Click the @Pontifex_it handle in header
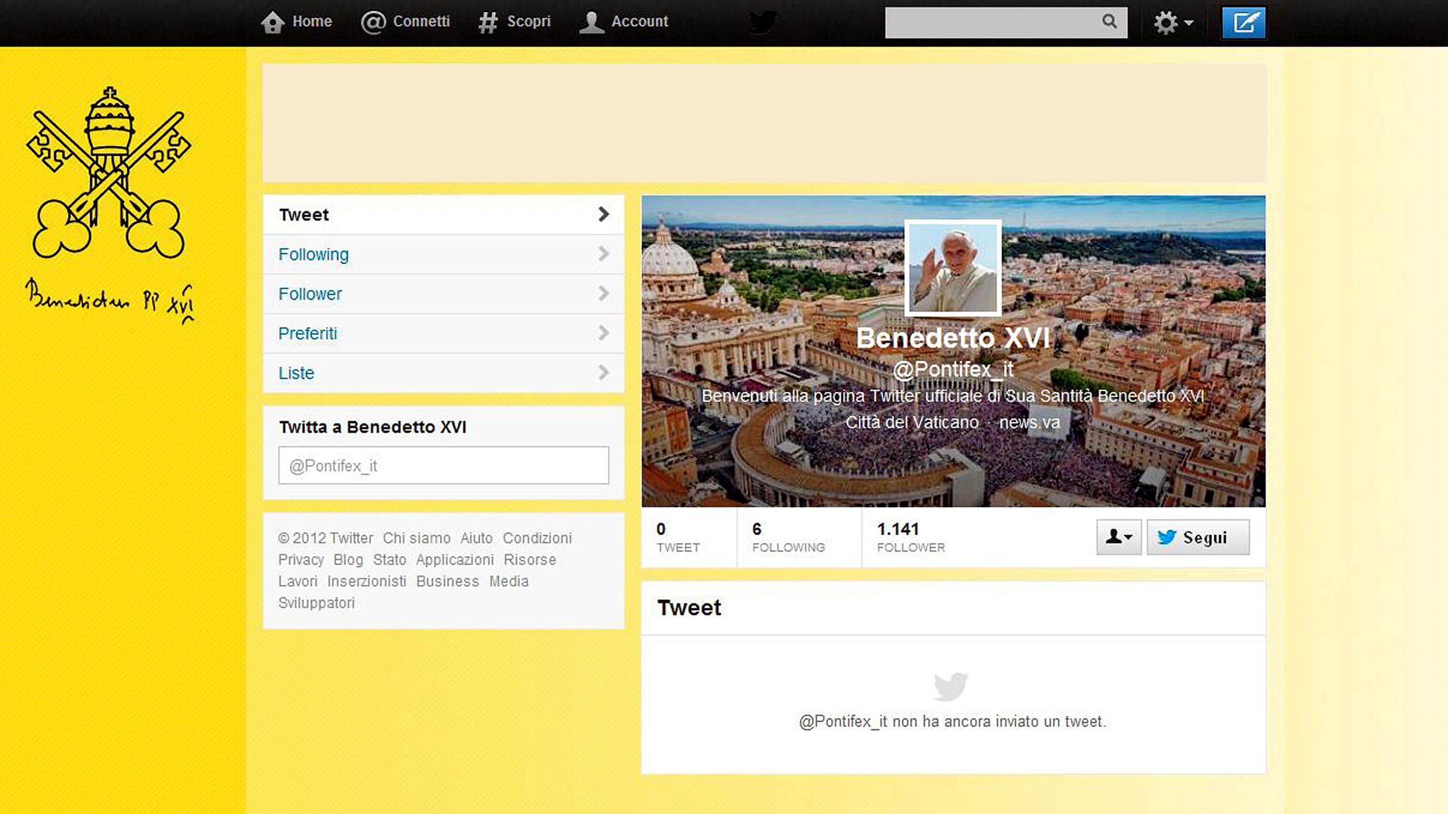Viewport: 1448px width, 814px height. point(954,370)
